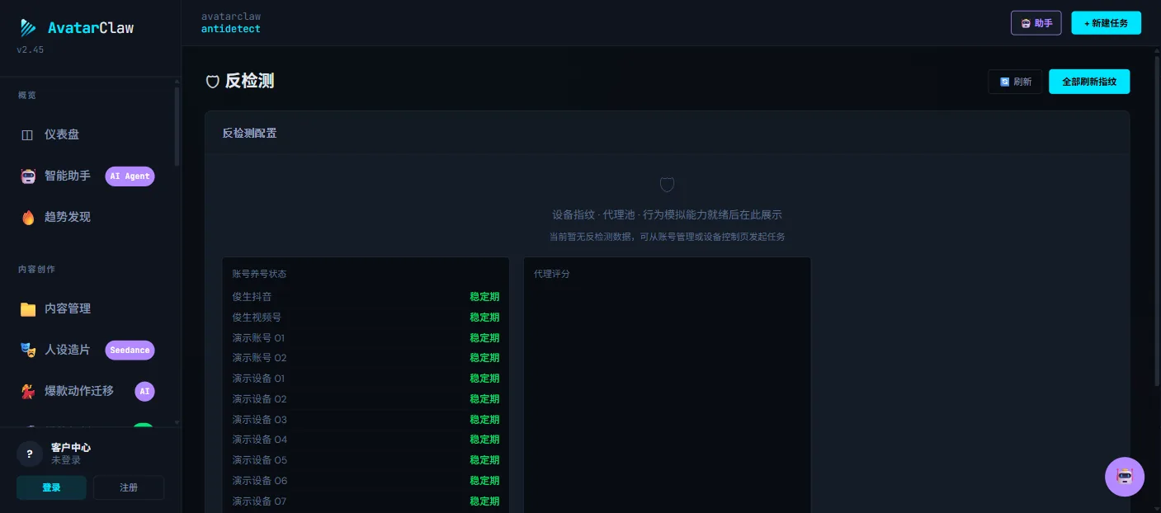This screenshot has width=1161, height=513.
Task: Click the 内容管理 folder icon
Action: coord(28,308)
